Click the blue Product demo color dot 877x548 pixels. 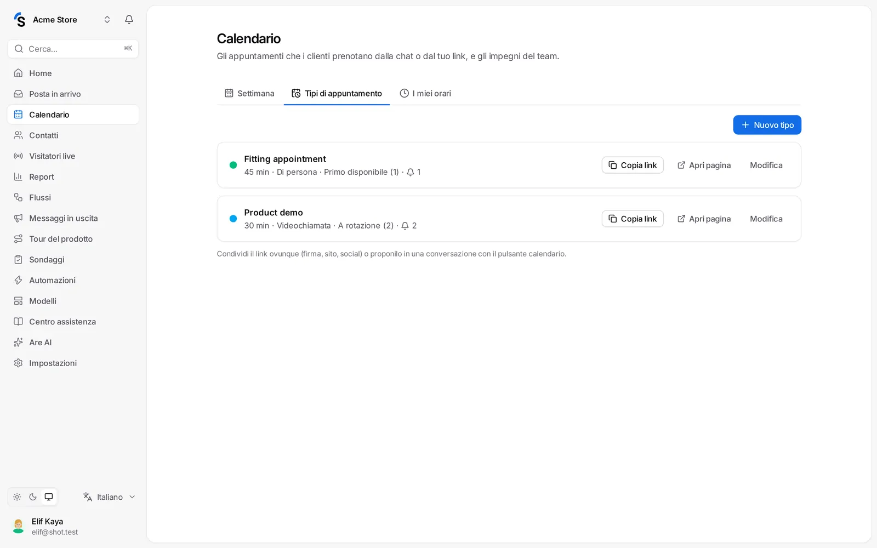point(233,219)
